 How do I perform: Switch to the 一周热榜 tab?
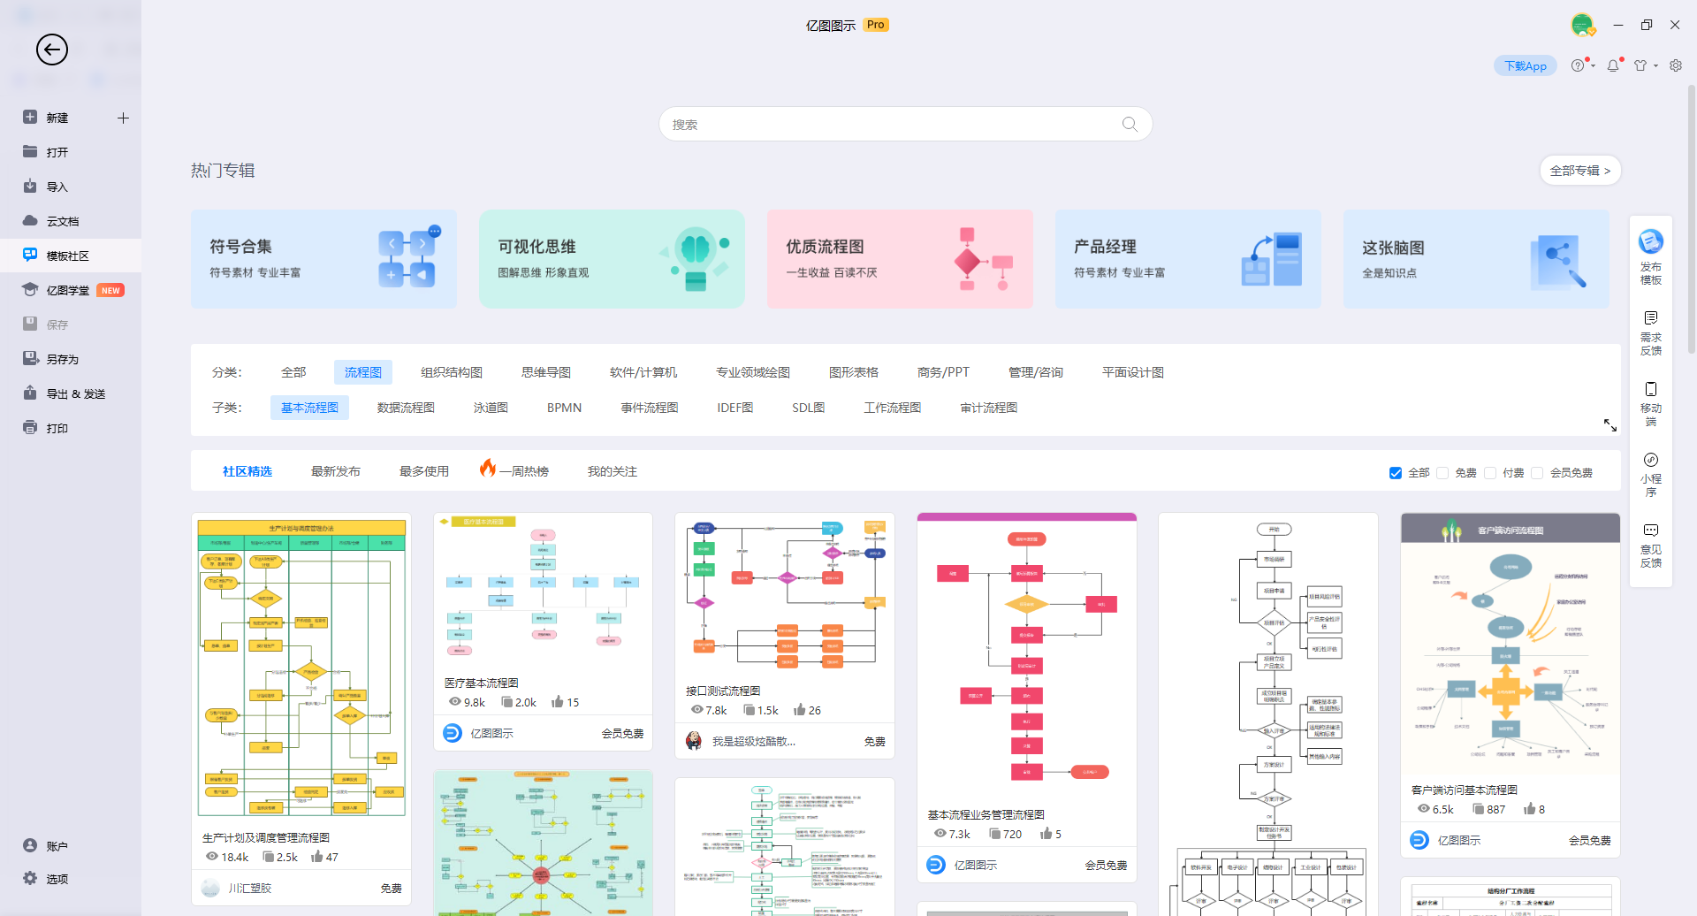[x=523, y=470]
